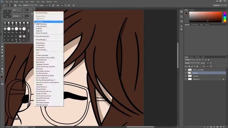Open the Color panel flyout menu
228x128 pixels.
click(227, 10)
